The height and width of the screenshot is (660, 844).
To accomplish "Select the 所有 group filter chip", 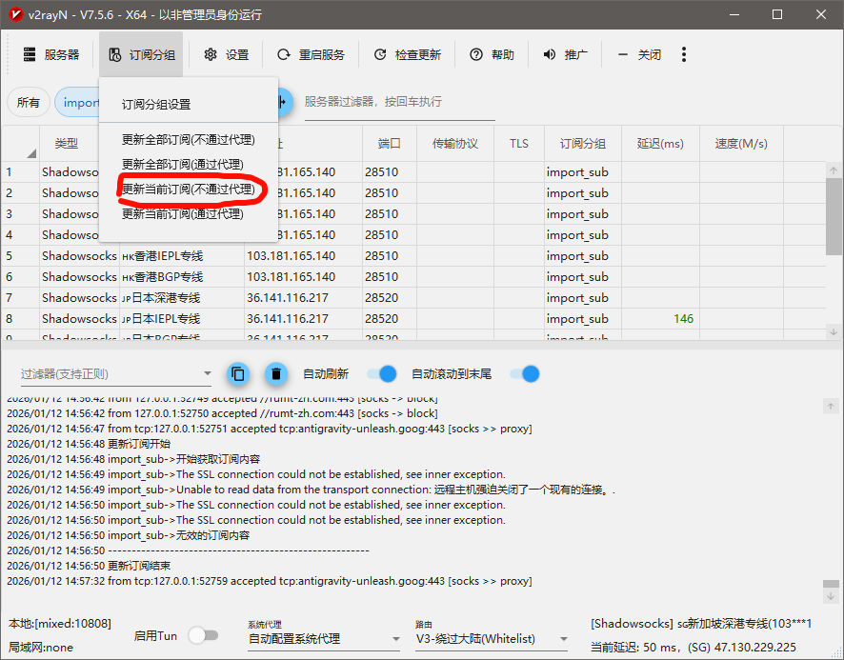I will tap(29, 103).
